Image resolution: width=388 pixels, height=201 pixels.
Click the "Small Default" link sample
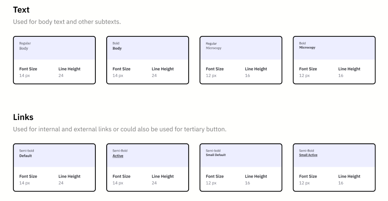[215, 155]
